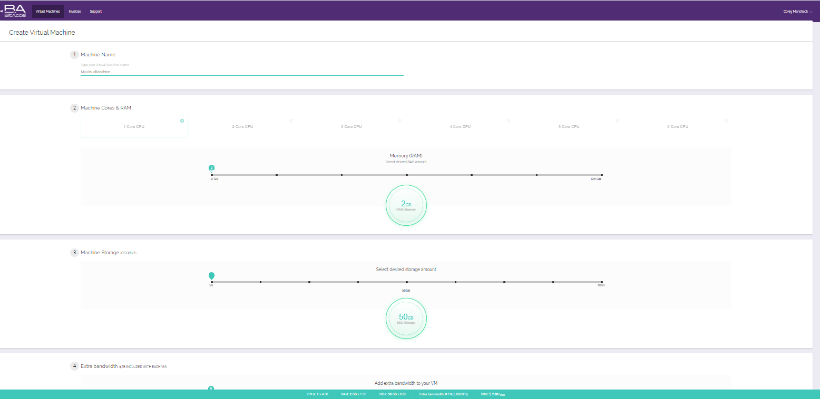The height and width of the screenshot is (399, 820).
Task: Click the storage slider handle at 50
Action: (x=212, y=276)
